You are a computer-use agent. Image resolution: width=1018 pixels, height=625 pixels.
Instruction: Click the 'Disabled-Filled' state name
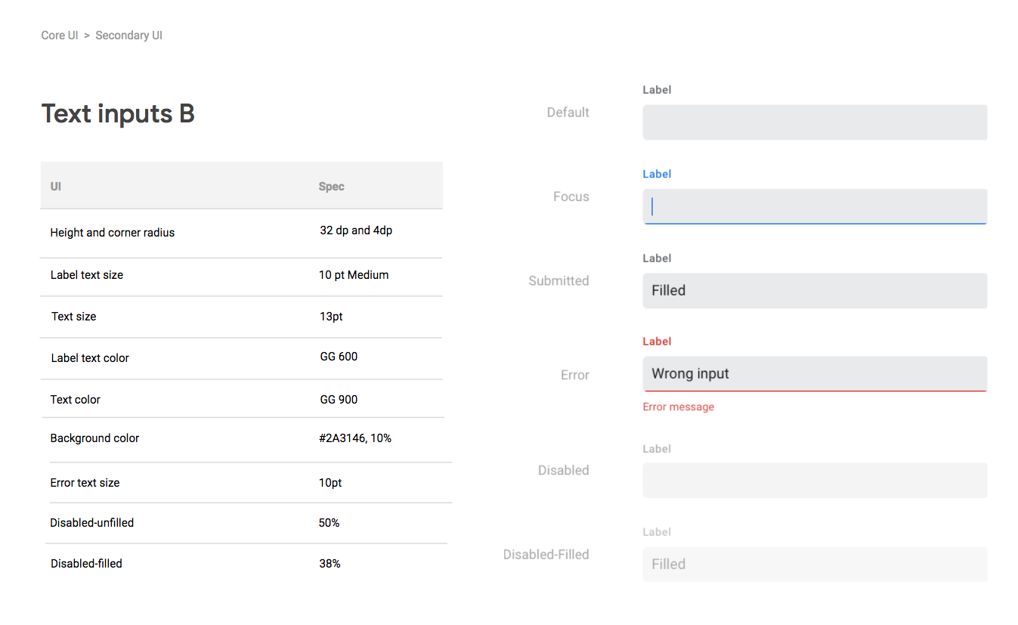tap(546, 555)
